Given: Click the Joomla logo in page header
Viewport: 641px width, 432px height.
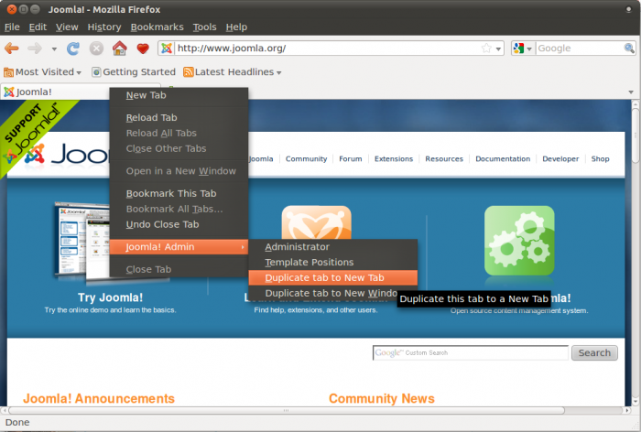Looking at the screenshot, I should click(x=68, y=155).
